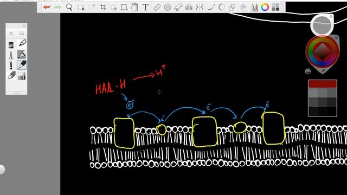Select the ballpoint pen on gray brush
347x195 pixels.
(22, 55)
